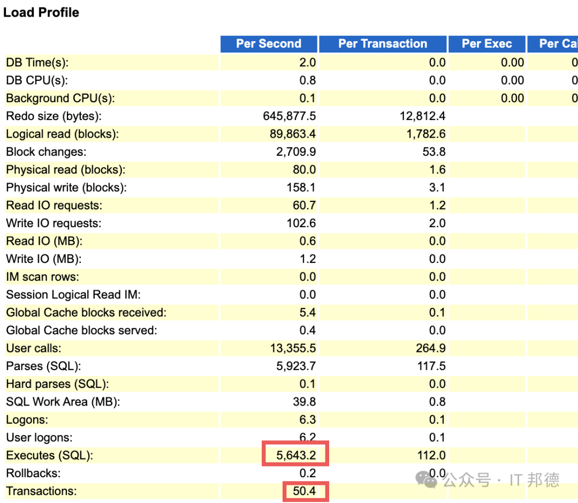Select the redo per transaction value "12,812.4"

(x=422, y=116)
